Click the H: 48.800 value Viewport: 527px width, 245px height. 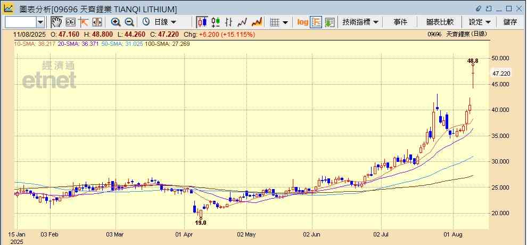click(99, 34)
